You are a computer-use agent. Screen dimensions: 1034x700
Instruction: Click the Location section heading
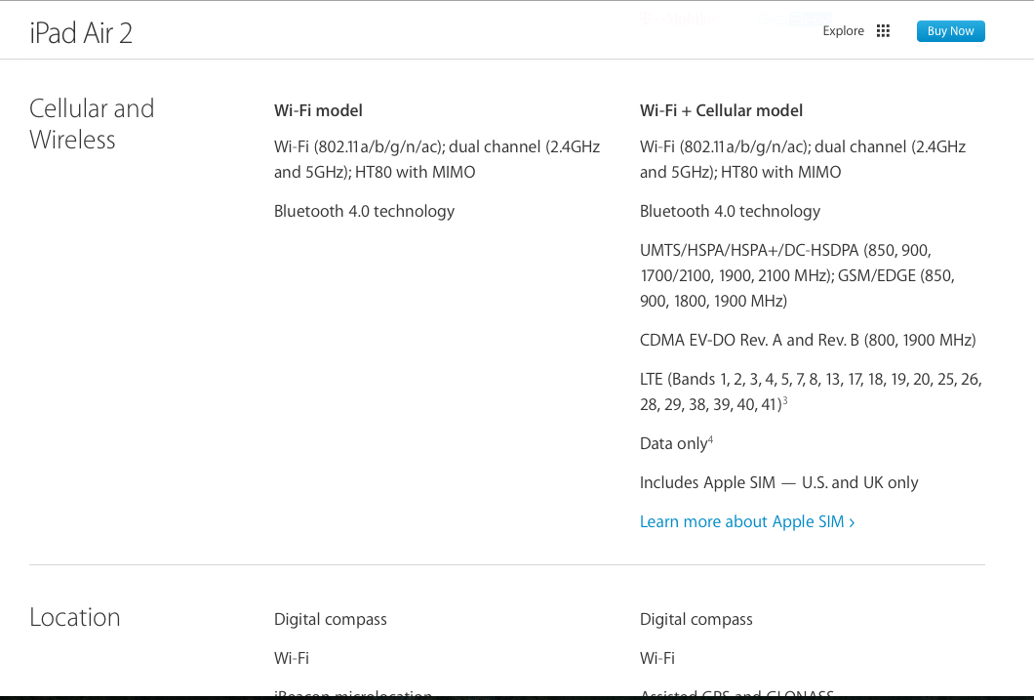75,618
